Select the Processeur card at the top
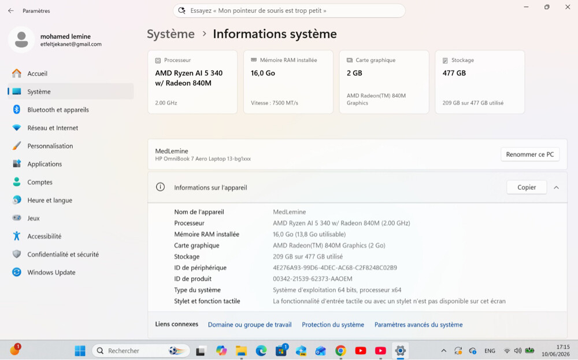The height and width of the screenshot is (360, 578). (x=192, y=82)
